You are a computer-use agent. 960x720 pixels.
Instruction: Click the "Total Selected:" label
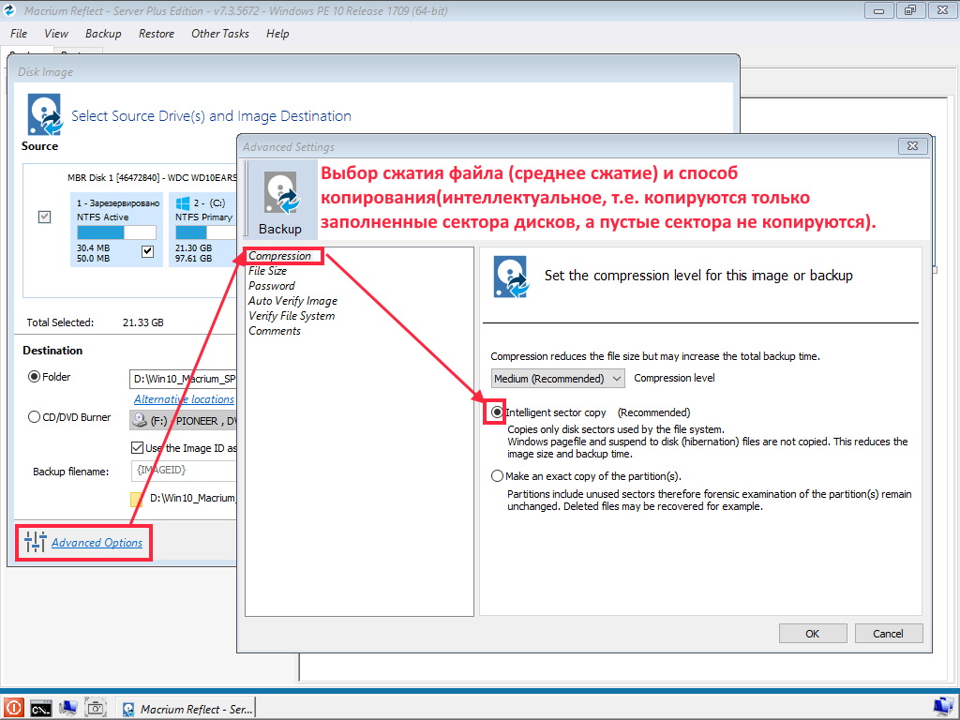60,322
